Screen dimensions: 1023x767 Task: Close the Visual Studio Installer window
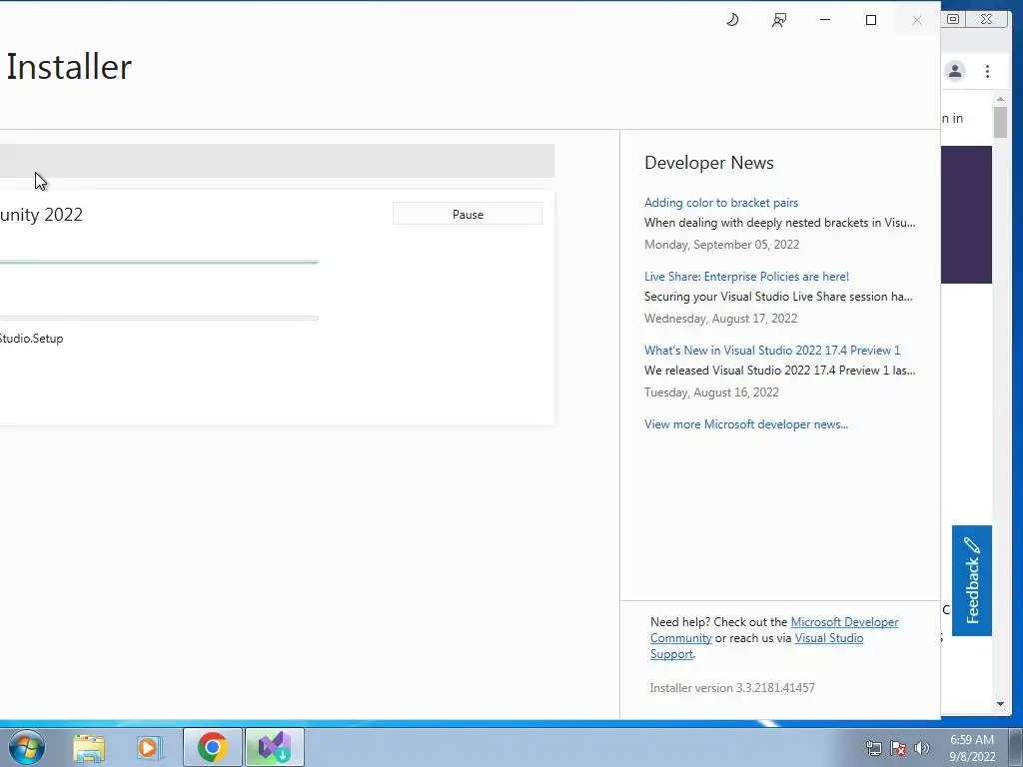(917, 20)
